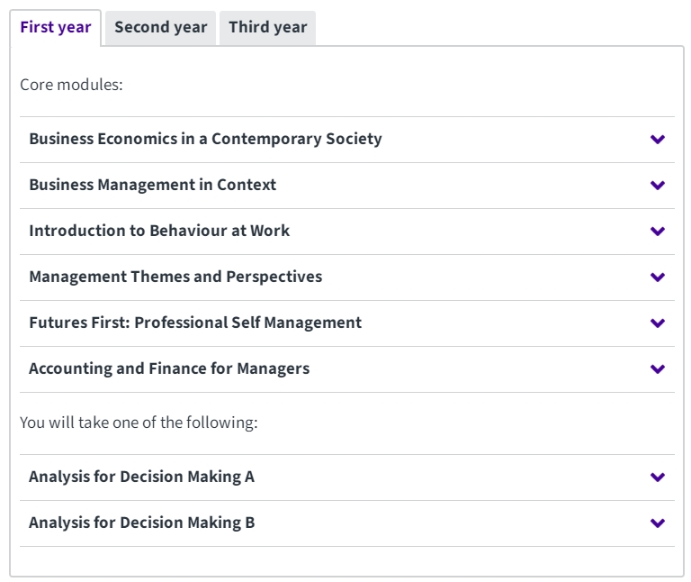Expand the Business Management in Context heading
Viewport: 691px width, 582px height.
click(152, 185)
